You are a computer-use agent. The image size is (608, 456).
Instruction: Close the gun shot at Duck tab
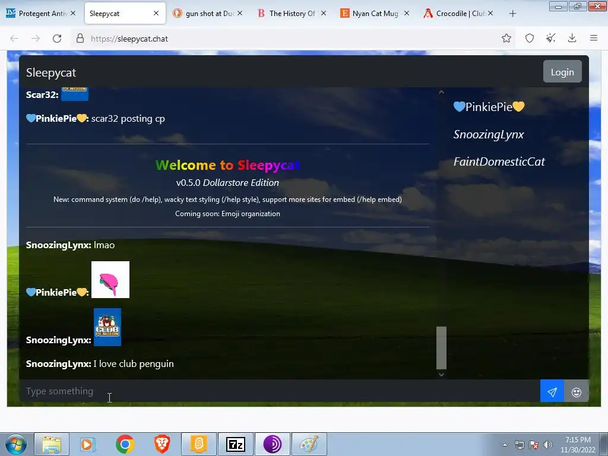240,13
